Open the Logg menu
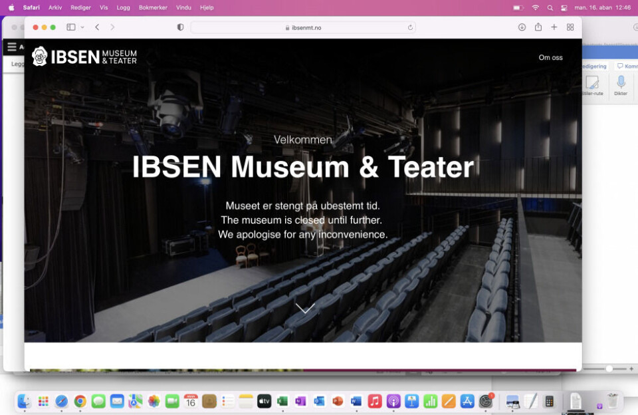638x415 pixels. [123, 7]
